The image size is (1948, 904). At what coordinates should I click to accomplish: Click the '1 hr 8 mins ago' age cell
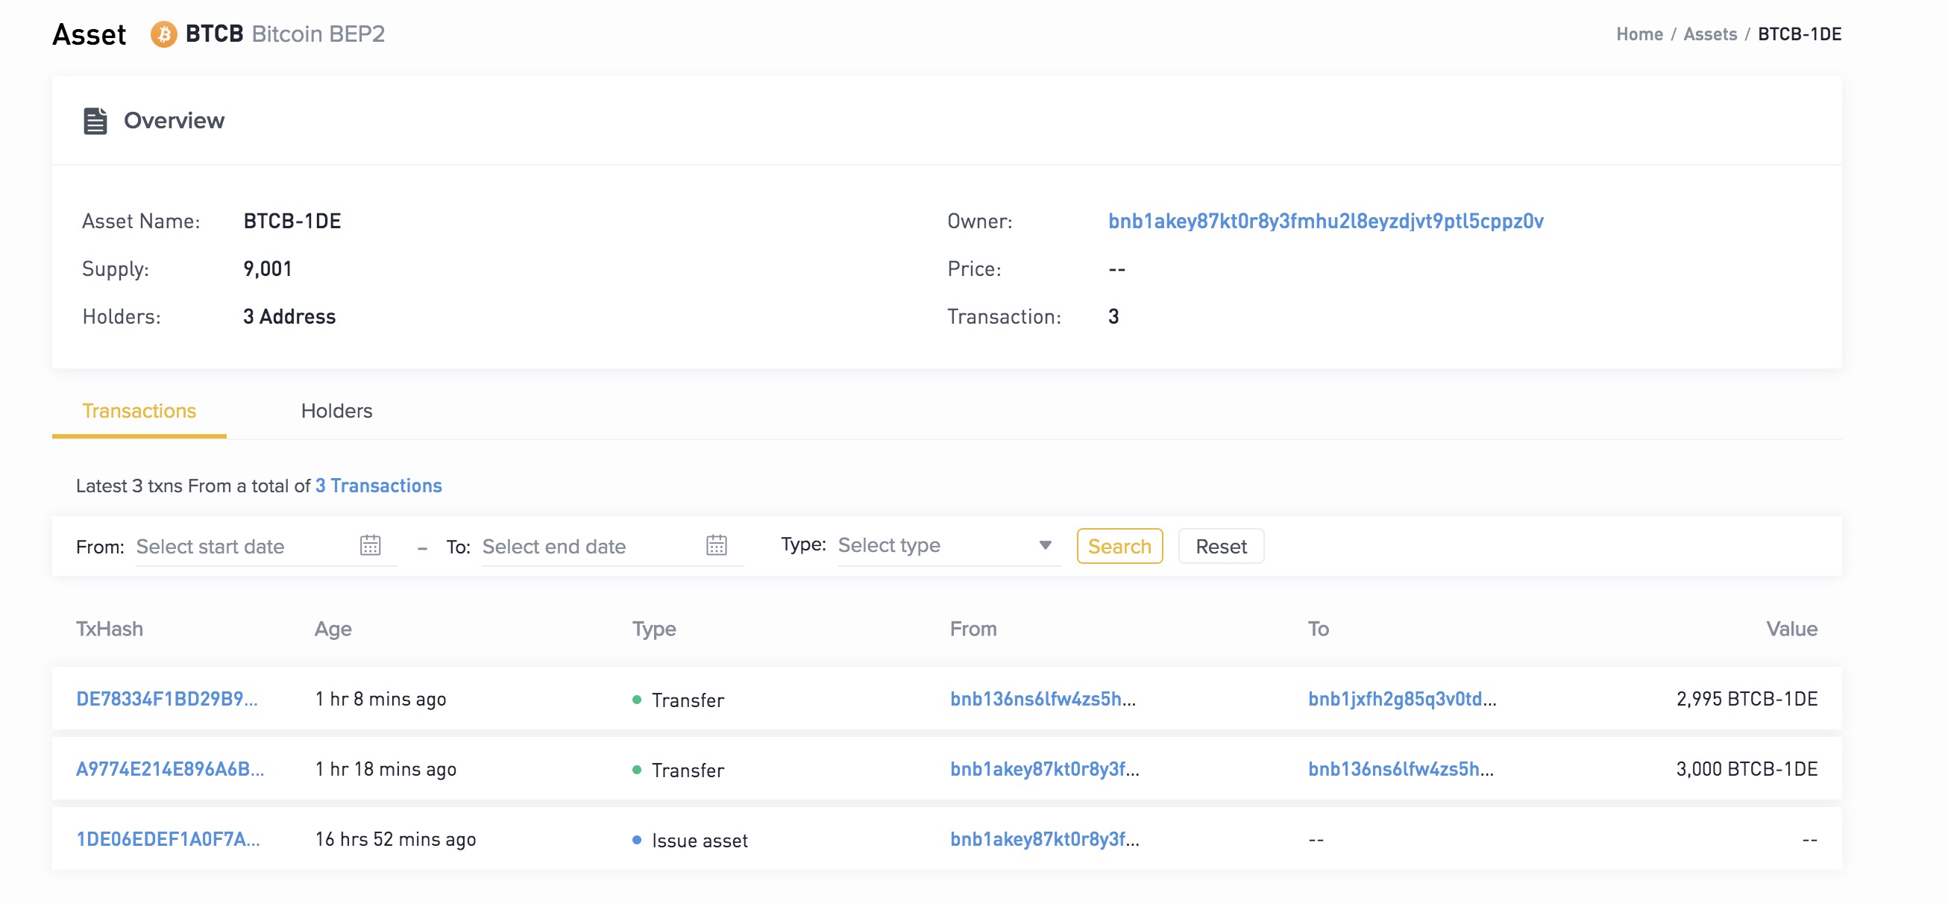point(380,698)
